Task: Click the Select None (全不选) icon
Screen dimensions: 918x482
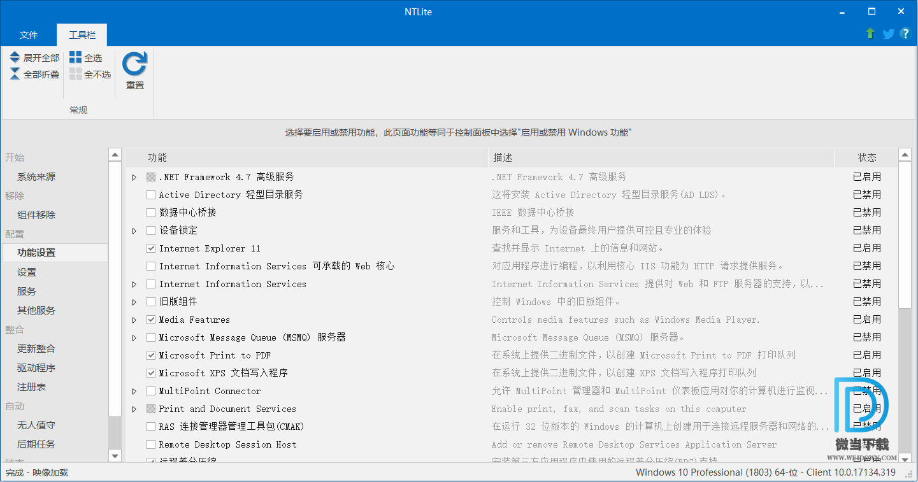Action: (x=76, y=74)
